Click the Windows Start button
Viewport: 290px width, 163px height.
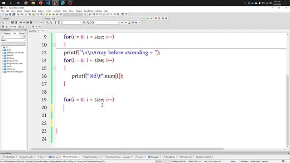pos(4,3)
